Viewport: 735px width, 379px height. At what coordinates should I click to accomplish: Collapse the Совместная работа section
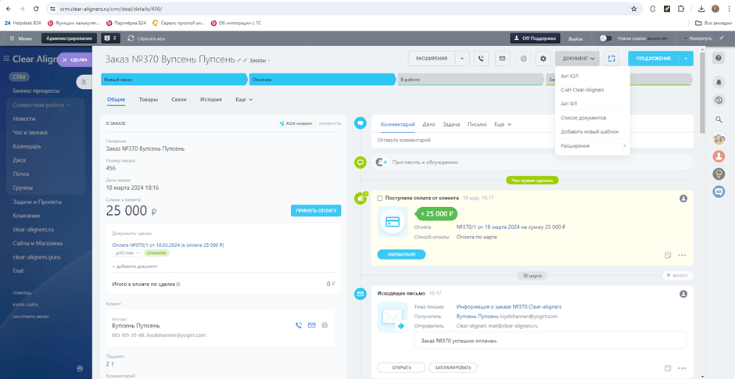click(41, 105)
